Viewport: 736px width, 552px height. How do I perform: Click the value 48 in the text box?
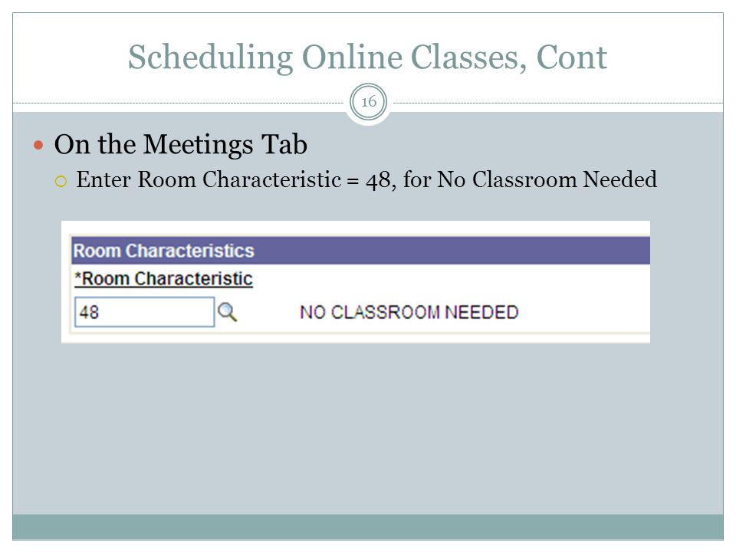[x=89, y=312]
